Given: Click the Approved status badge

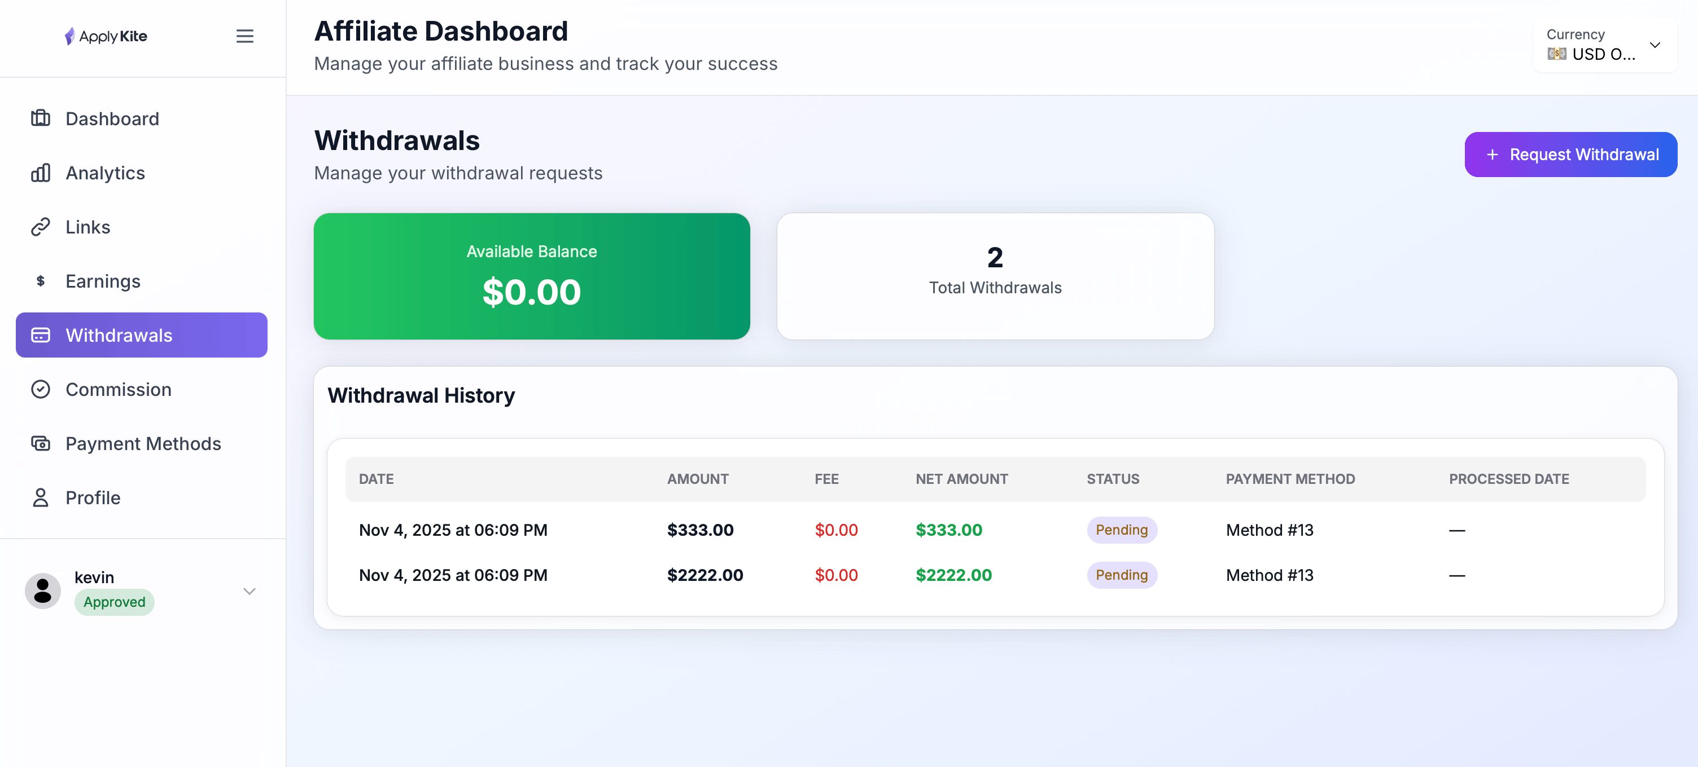Looking at the screenshot, I should pyautogui.click(x=113, y=602).
